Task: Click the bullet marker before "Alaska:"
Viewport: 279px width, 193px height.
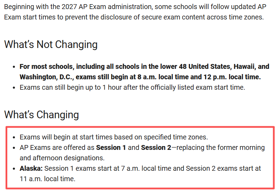Action: pyautogui.click(x=14, y=169)
